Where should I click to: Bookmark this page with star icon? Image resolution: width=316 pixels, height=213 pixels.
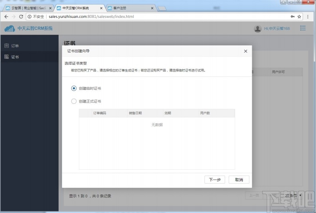pos(299,16)
